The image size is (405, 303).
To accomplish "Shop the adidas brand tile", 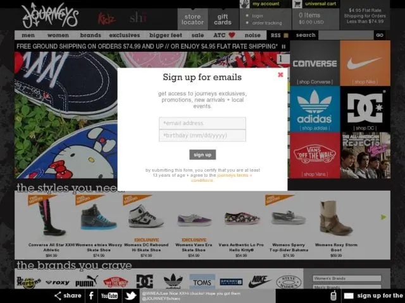I will click(315, 109).
